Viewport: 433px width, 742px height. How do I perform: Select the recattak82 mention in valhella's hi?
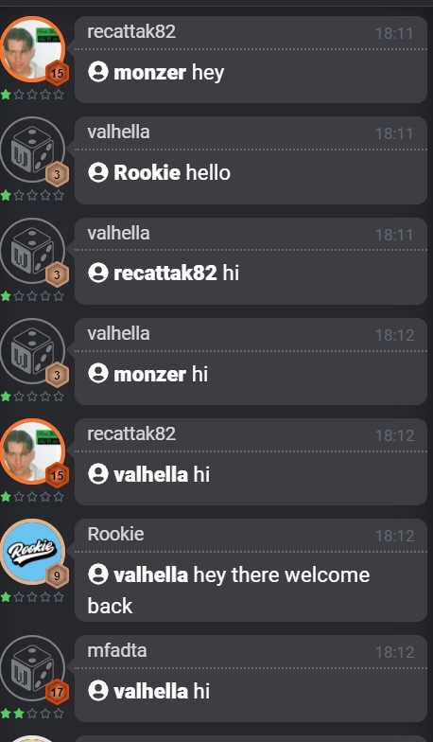165,273
